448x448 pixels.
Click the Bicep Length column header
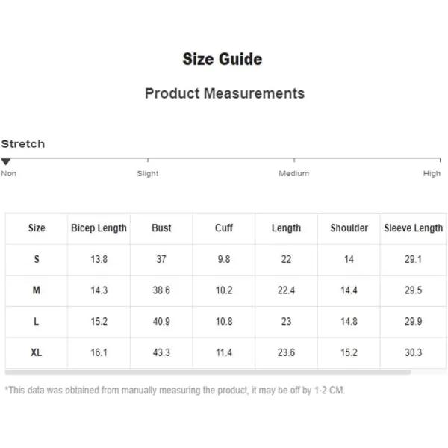(99, 228)
